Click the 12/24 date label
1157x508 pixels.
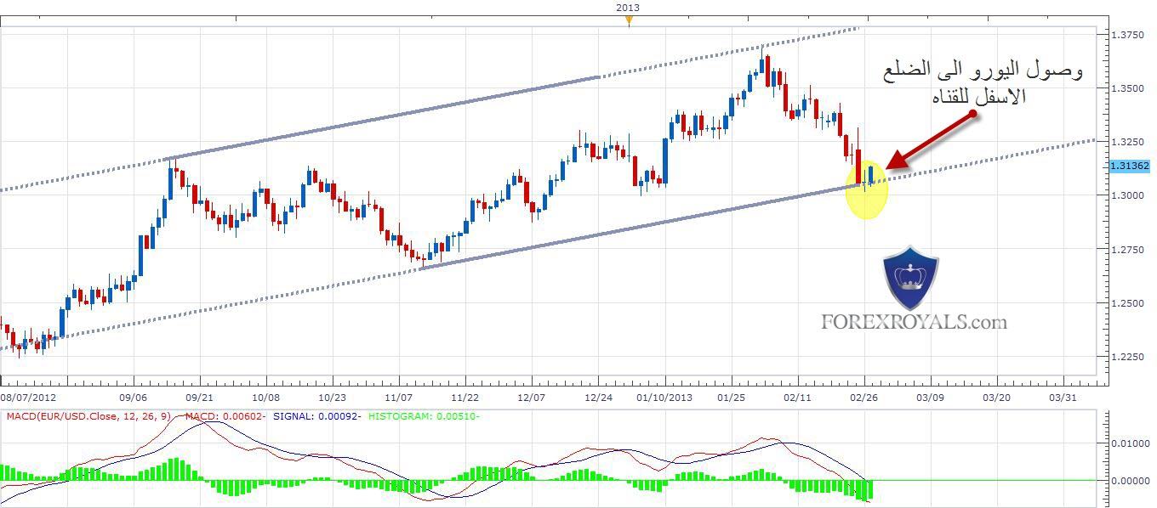pos(598,397)
